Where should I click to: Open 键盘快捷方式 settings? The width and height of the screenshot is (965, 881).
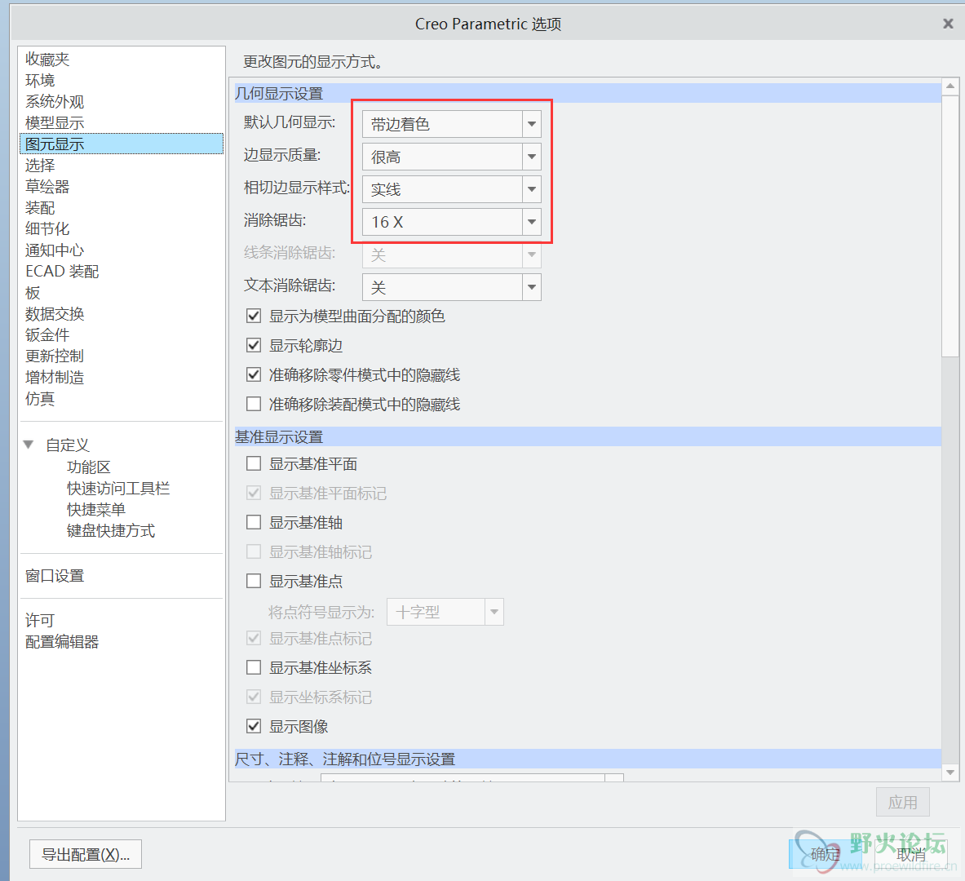coord(111,531)
